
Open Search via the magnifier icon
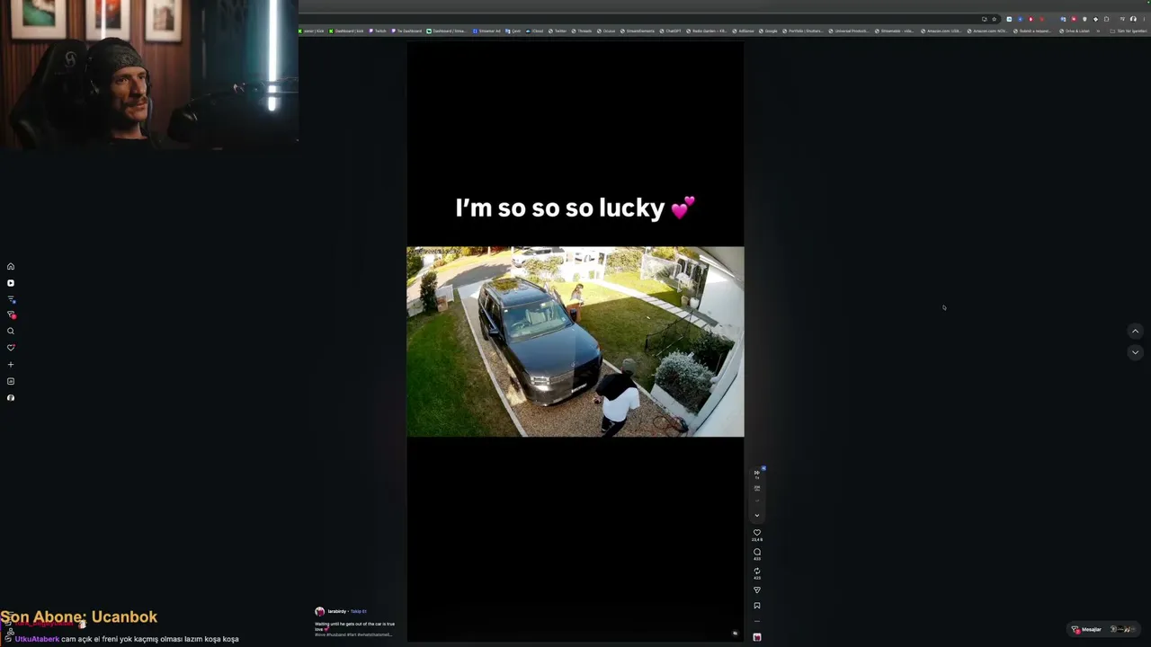click(x=11, y=332)
